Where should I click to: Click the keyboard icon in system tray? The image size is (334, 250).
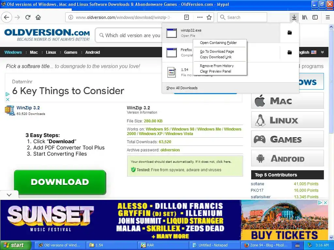coord(297,245)
